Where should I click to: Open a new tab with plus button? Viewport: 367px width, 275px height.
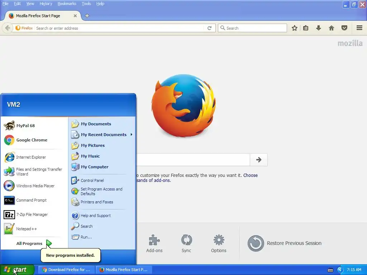(87, 16)
